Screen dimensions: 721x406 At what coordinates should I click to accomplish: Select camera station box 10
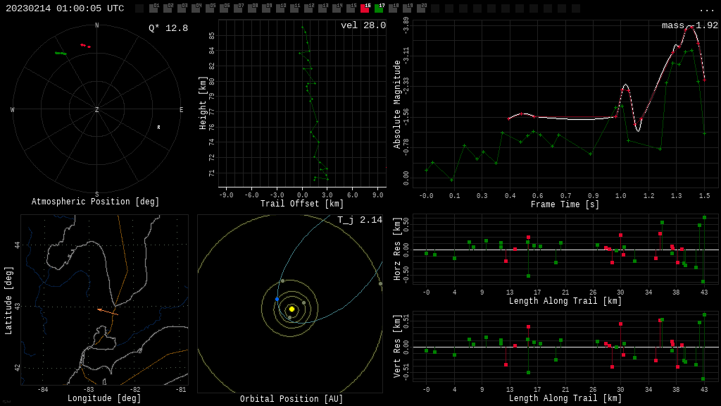[280, 8]
